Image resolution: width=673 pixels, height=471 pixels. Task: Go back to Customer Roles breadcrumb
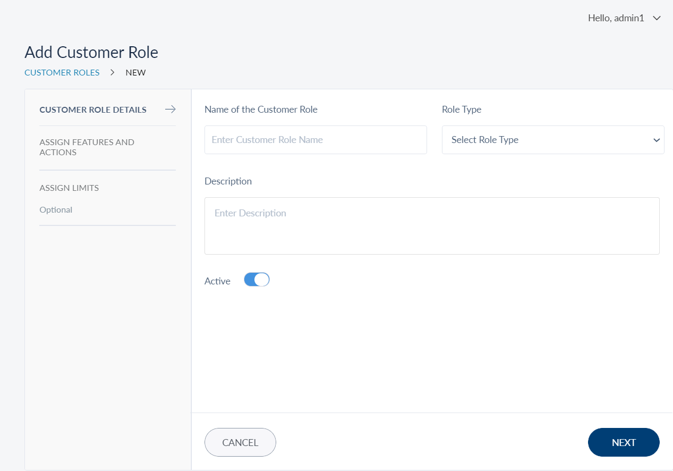(62, 72)
